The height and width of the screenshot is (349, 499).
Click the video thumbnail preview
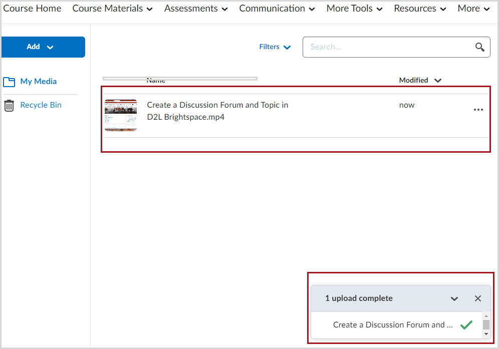(120, 115)
